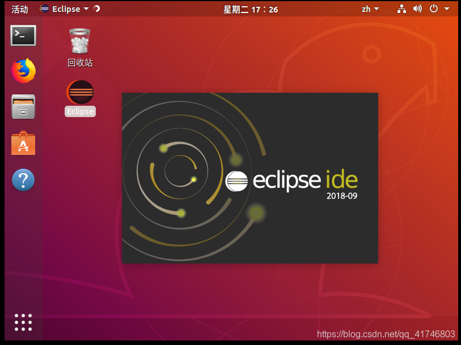The image size is (461, 345).
Task: Open the Help question mark icon
Action: [23, 180]
